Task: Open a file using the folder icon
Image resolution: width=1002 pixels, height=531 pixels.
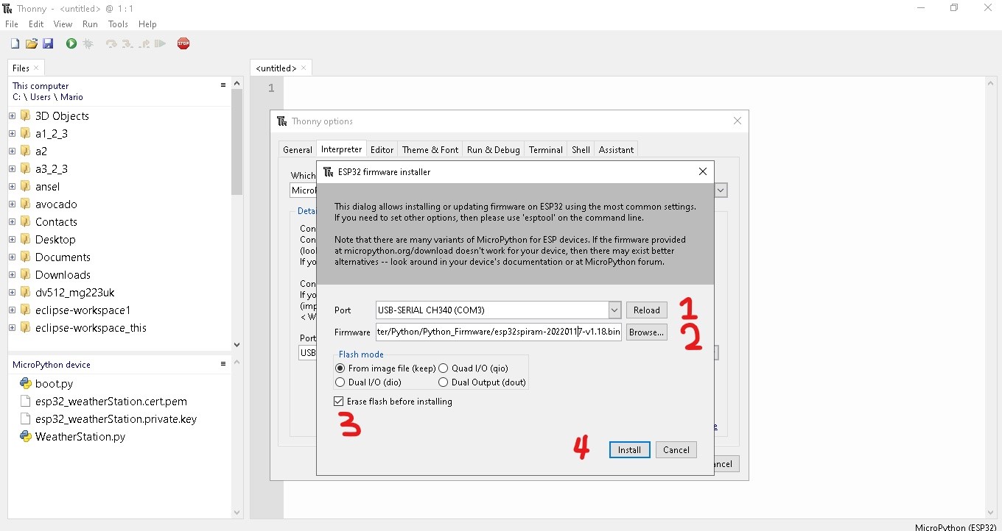Action: pos(31,44)
